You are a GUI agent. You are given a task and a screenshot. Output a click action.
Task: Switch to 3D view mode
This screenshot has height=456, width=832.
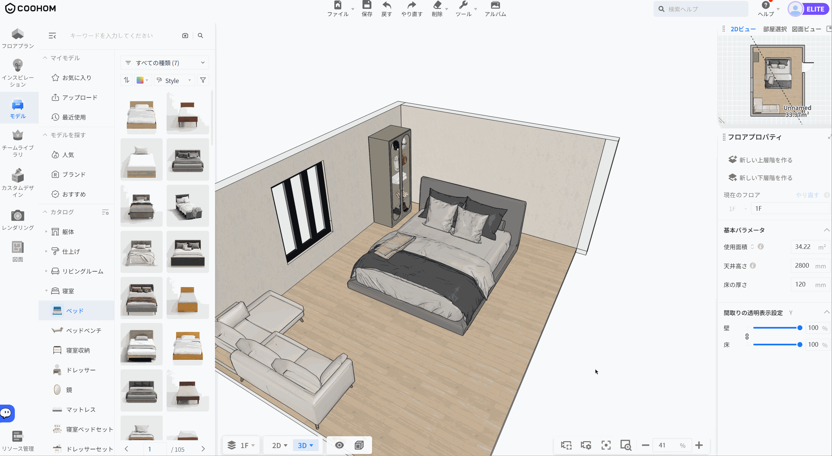click(306, 445)
